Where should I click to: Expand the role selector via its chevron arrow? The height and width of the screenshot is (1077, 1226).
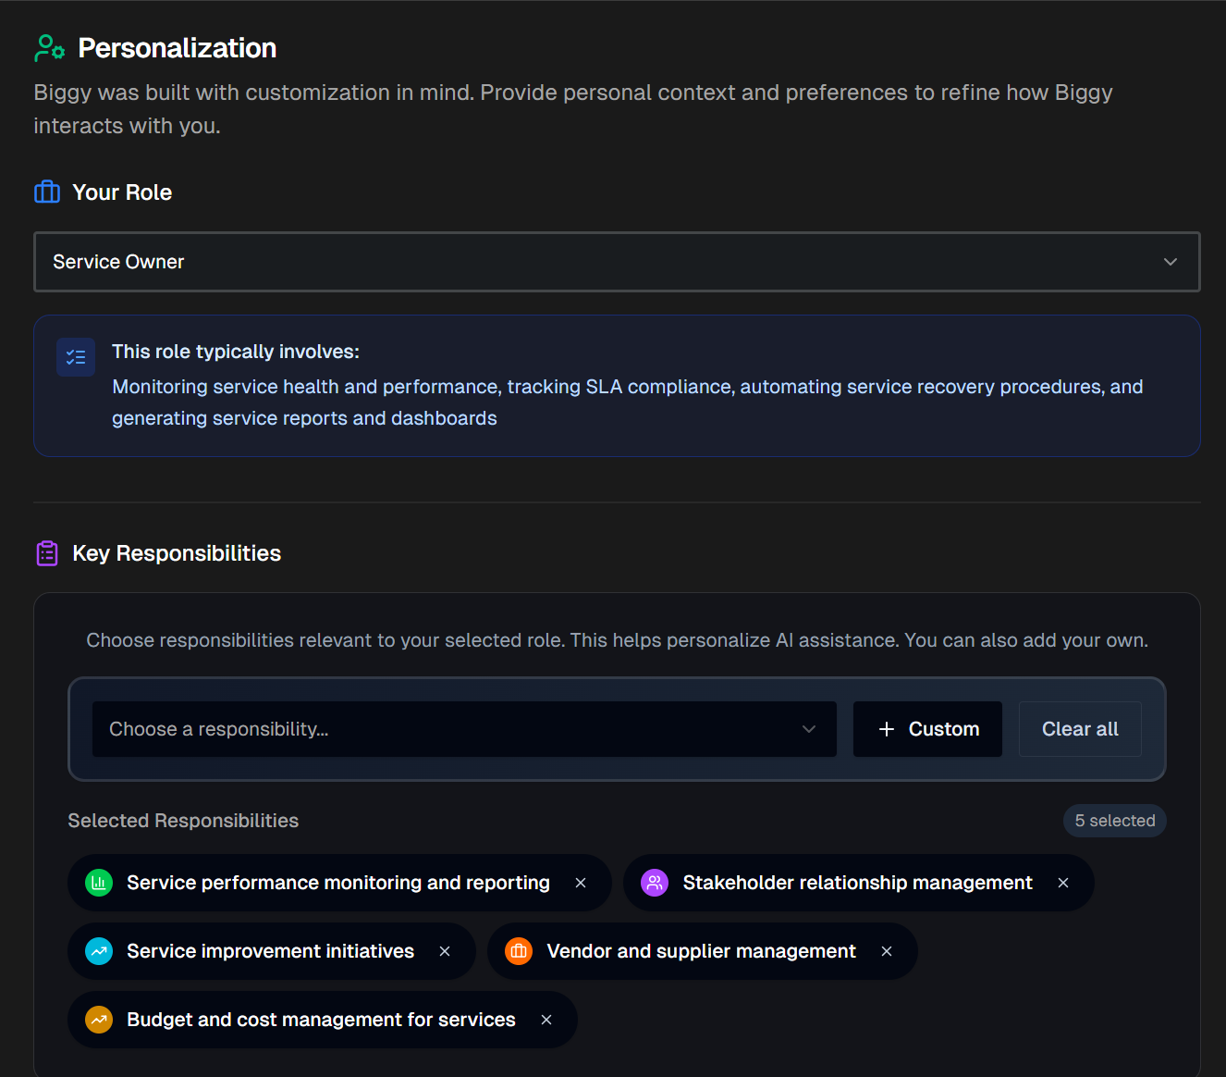[1170, 262]
